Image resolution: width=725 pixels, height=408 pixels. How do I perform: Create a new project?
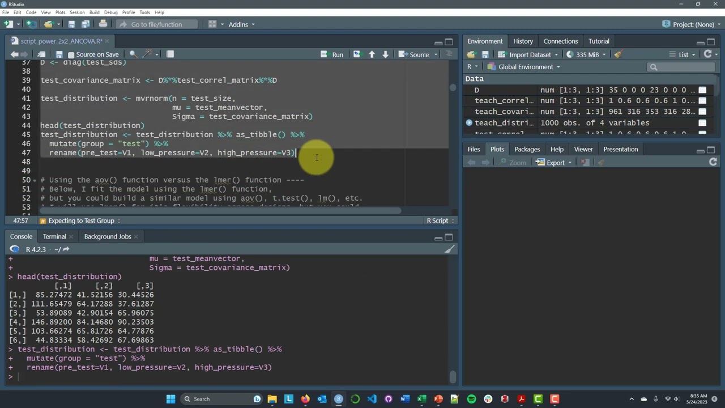(x=31, y=24)
